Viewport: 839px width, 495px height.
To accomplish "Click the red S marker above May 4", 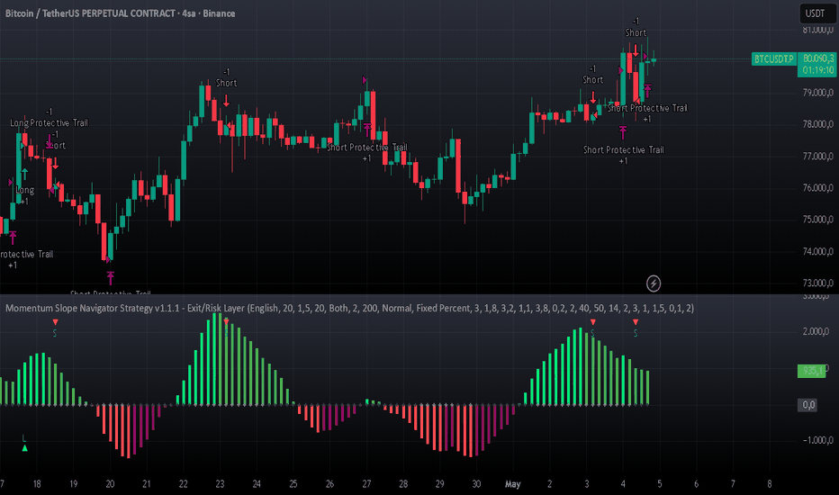I will (x=636, y=322).
